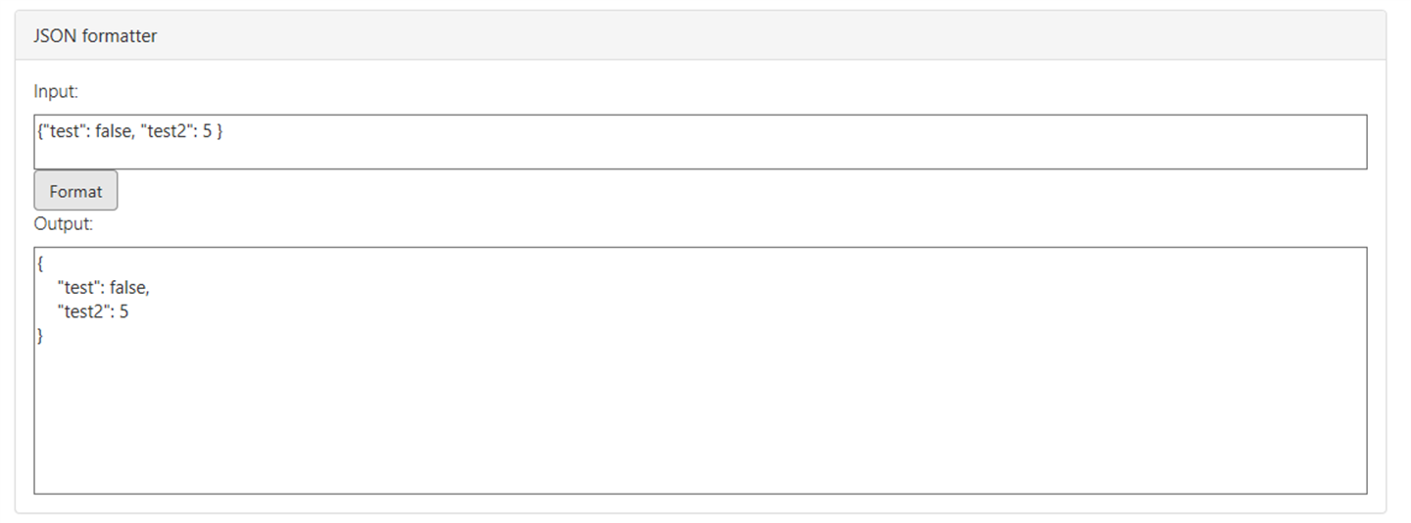The height and width of the screenshot is (523, 1411).
Task: Focus the Input JSON text field
Action: click(700, 142)
